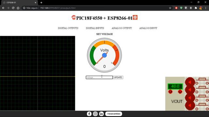Click the Instagram icon in footer
Image resolution: width=209 pixels, height=117 pixels.
tap(95, 114)
